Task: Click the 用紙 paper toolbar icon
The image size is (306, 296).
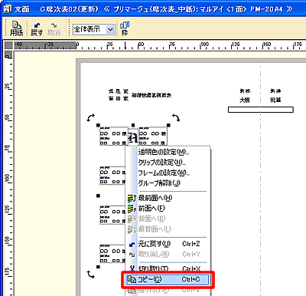Action: click(x=17, y=28)
